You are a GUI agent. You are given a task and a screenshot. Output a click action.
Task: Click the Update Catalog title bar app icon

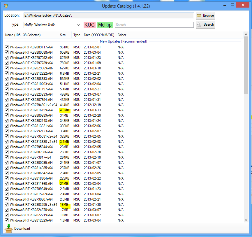point(6,6)
